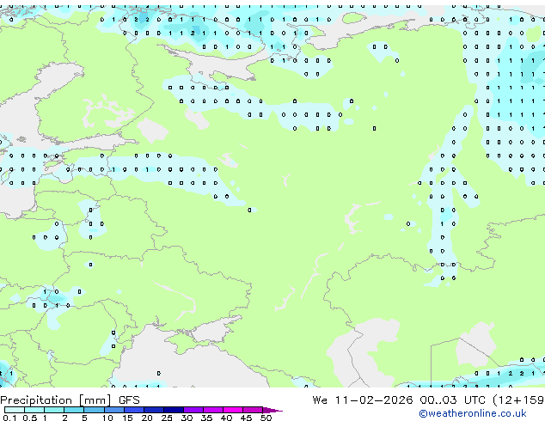
Task: Click the '45' legend scale label
Action: click(x=246, y=418)
